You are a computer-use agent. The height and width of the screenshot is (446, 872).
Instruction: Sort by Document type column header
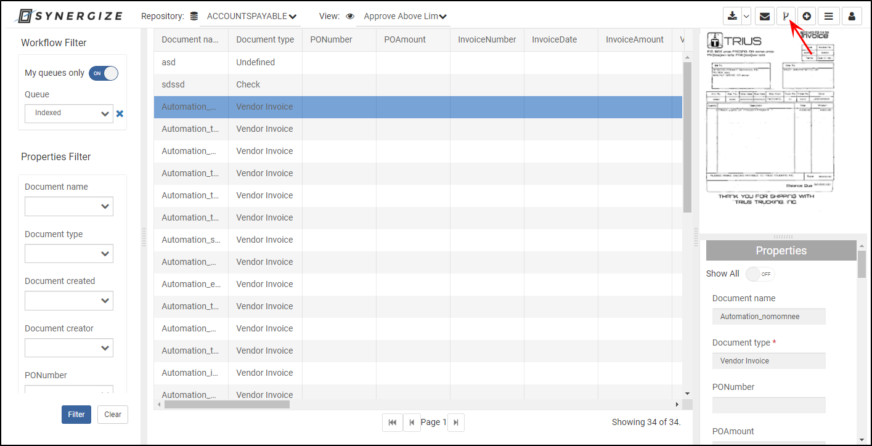[x=265, y=39]
